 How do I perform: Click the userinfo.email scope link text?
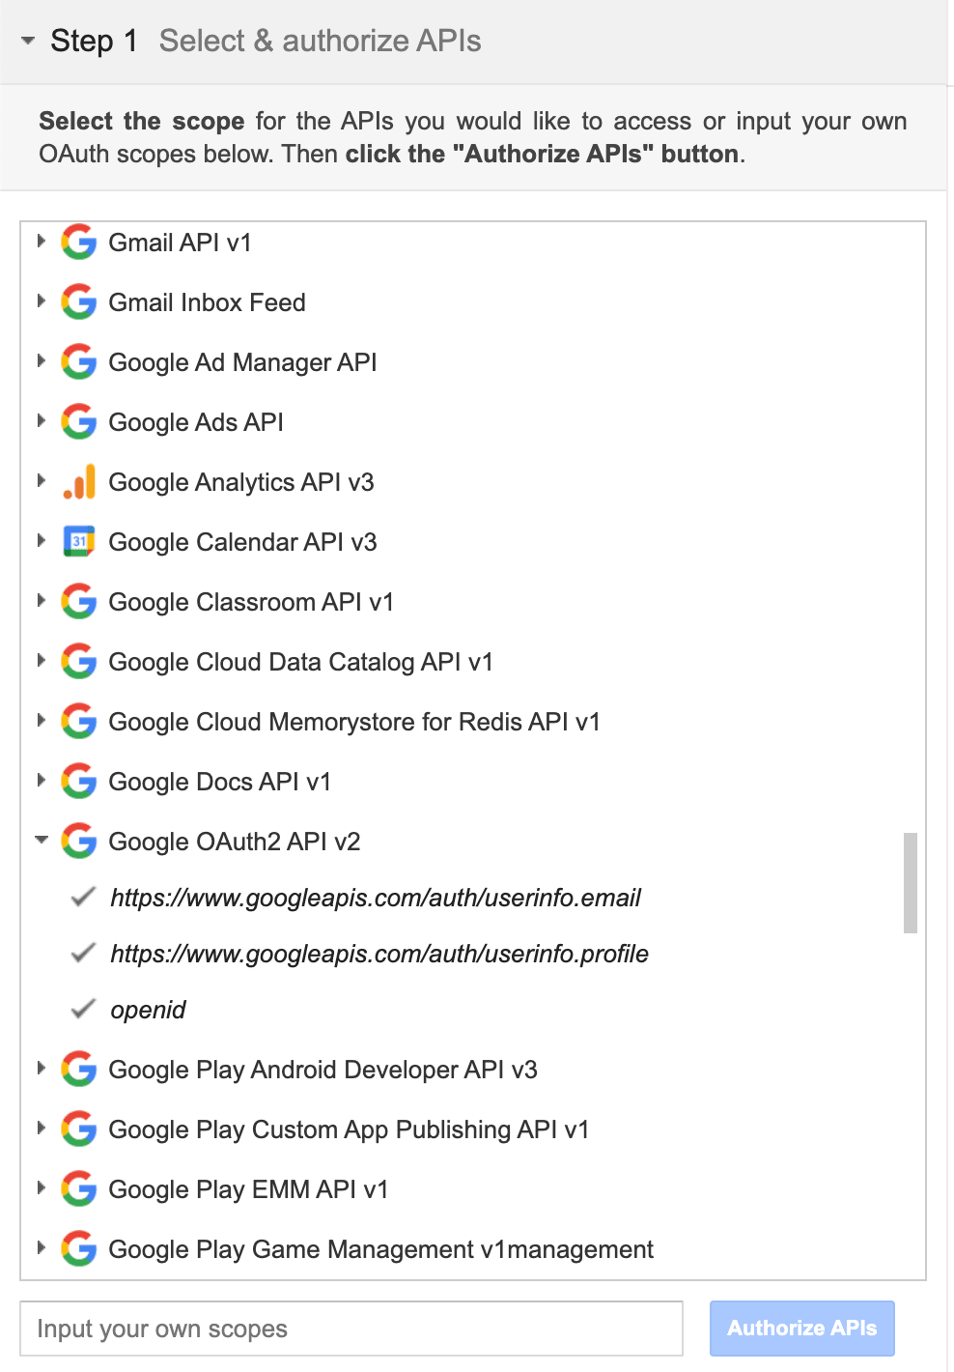coord(375,897)
